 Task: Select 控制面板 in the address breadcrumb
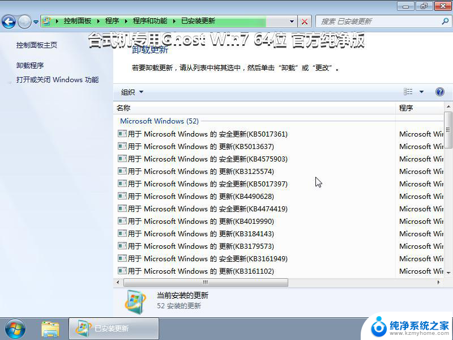78,21
